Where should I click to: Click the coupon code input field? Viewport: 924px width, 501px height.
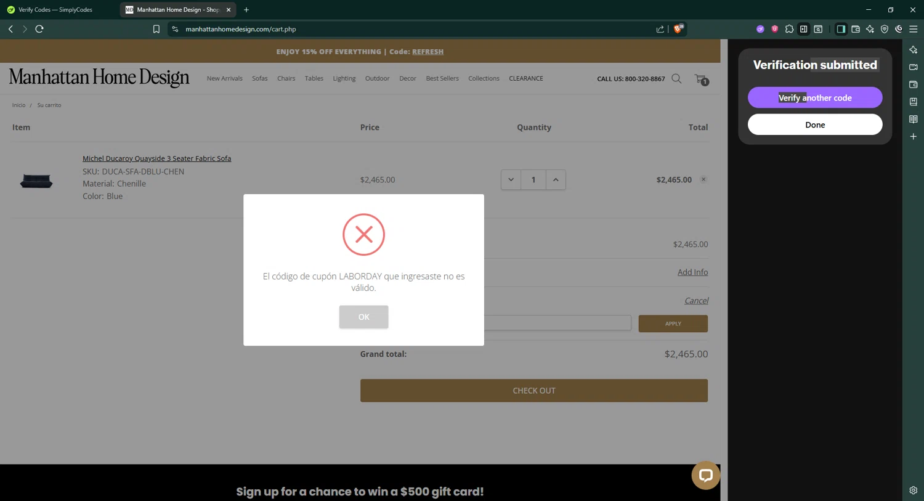[557, 323]
